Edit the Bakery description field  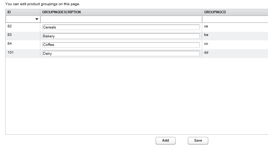pyautogui.click(x=121, y=36)
